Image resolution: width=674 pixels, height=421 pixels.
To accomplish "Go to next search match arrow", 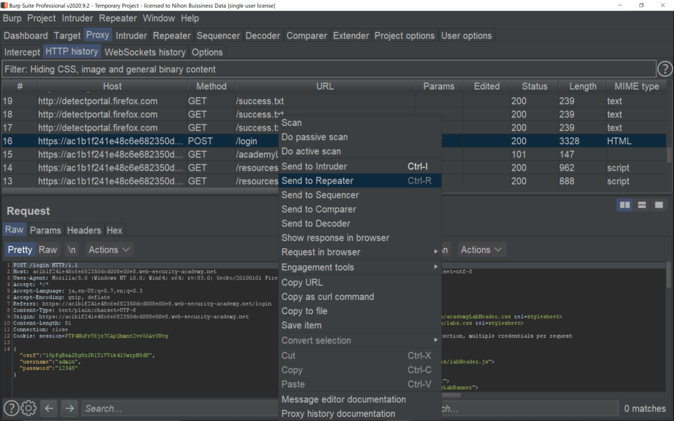I will 70,408.
